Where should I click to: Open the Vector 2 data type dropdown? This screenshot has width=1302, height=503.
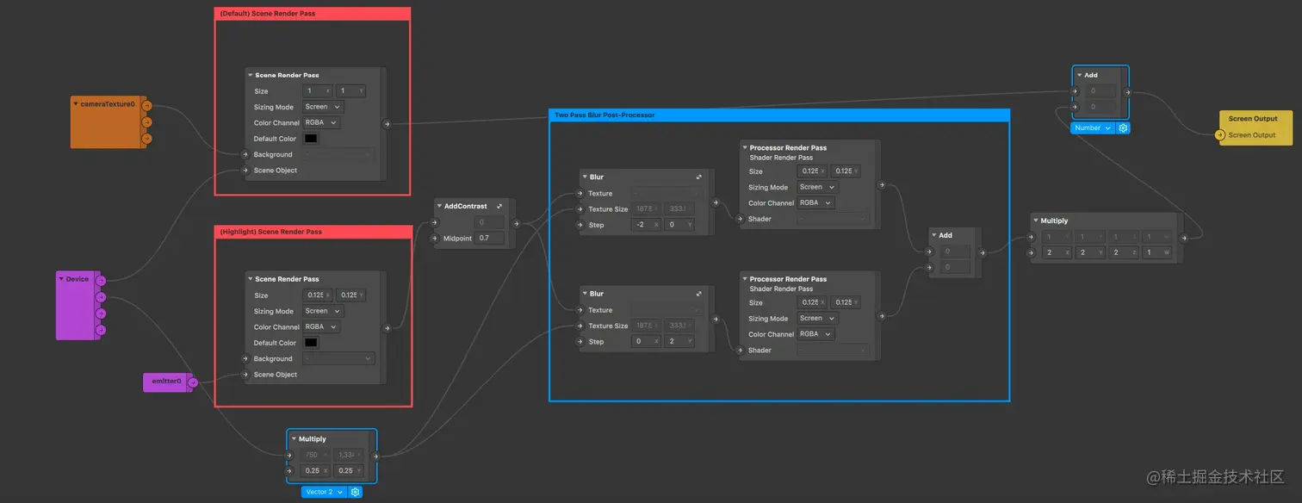coord(324,492)
